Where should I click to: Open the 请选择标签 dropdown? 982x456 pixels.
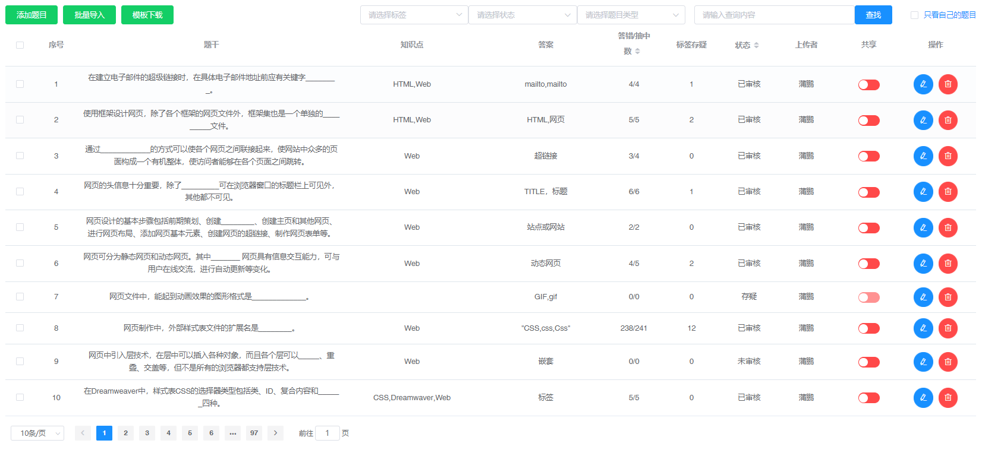point(414,15)
